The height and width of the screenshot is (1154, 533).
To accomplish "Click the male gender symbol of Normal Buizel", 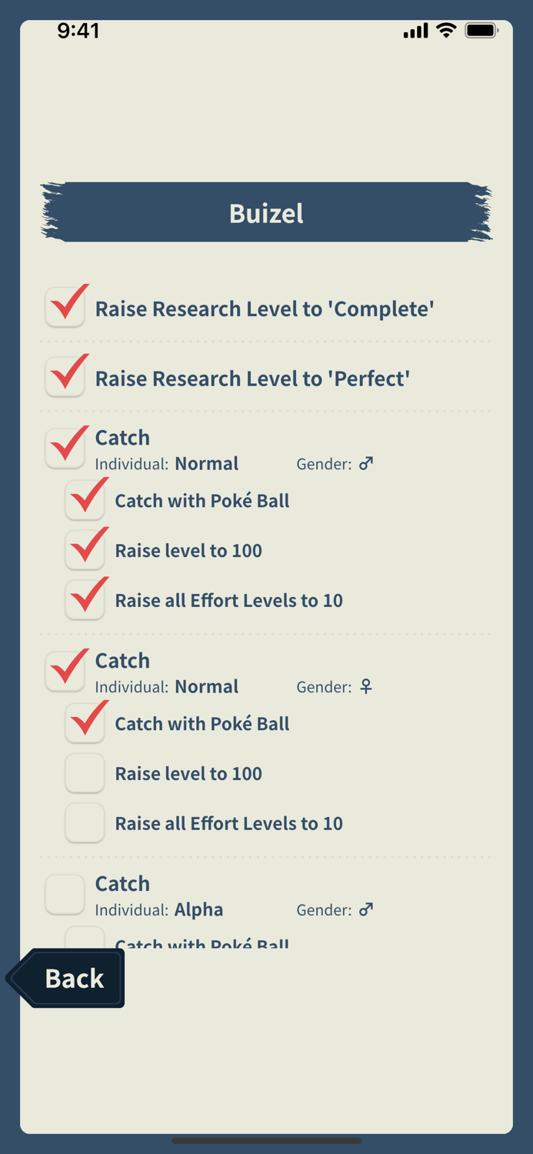I will [x=366, y=463].
